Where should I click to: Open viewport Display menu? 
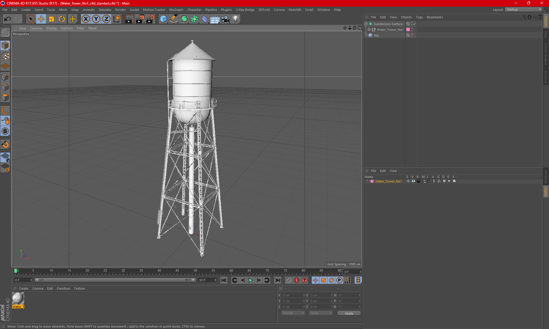(x=51, y=28)
